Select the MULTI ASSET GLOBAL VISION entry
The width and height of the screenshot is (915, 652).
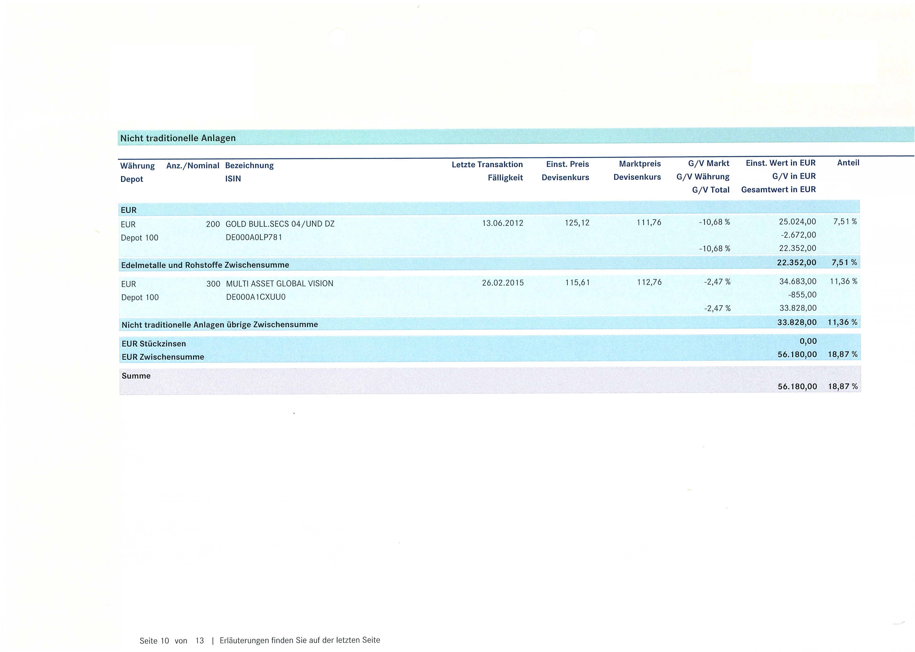pyautogui.click(x=280, y=283)
